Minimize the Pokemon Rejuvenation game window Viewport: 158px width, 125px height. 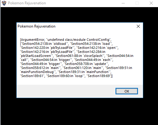click(x=123, y=3)
